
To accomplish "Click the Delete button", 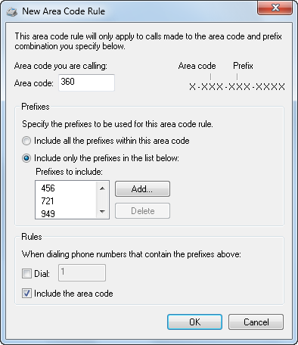I will (x=142, y=210).
